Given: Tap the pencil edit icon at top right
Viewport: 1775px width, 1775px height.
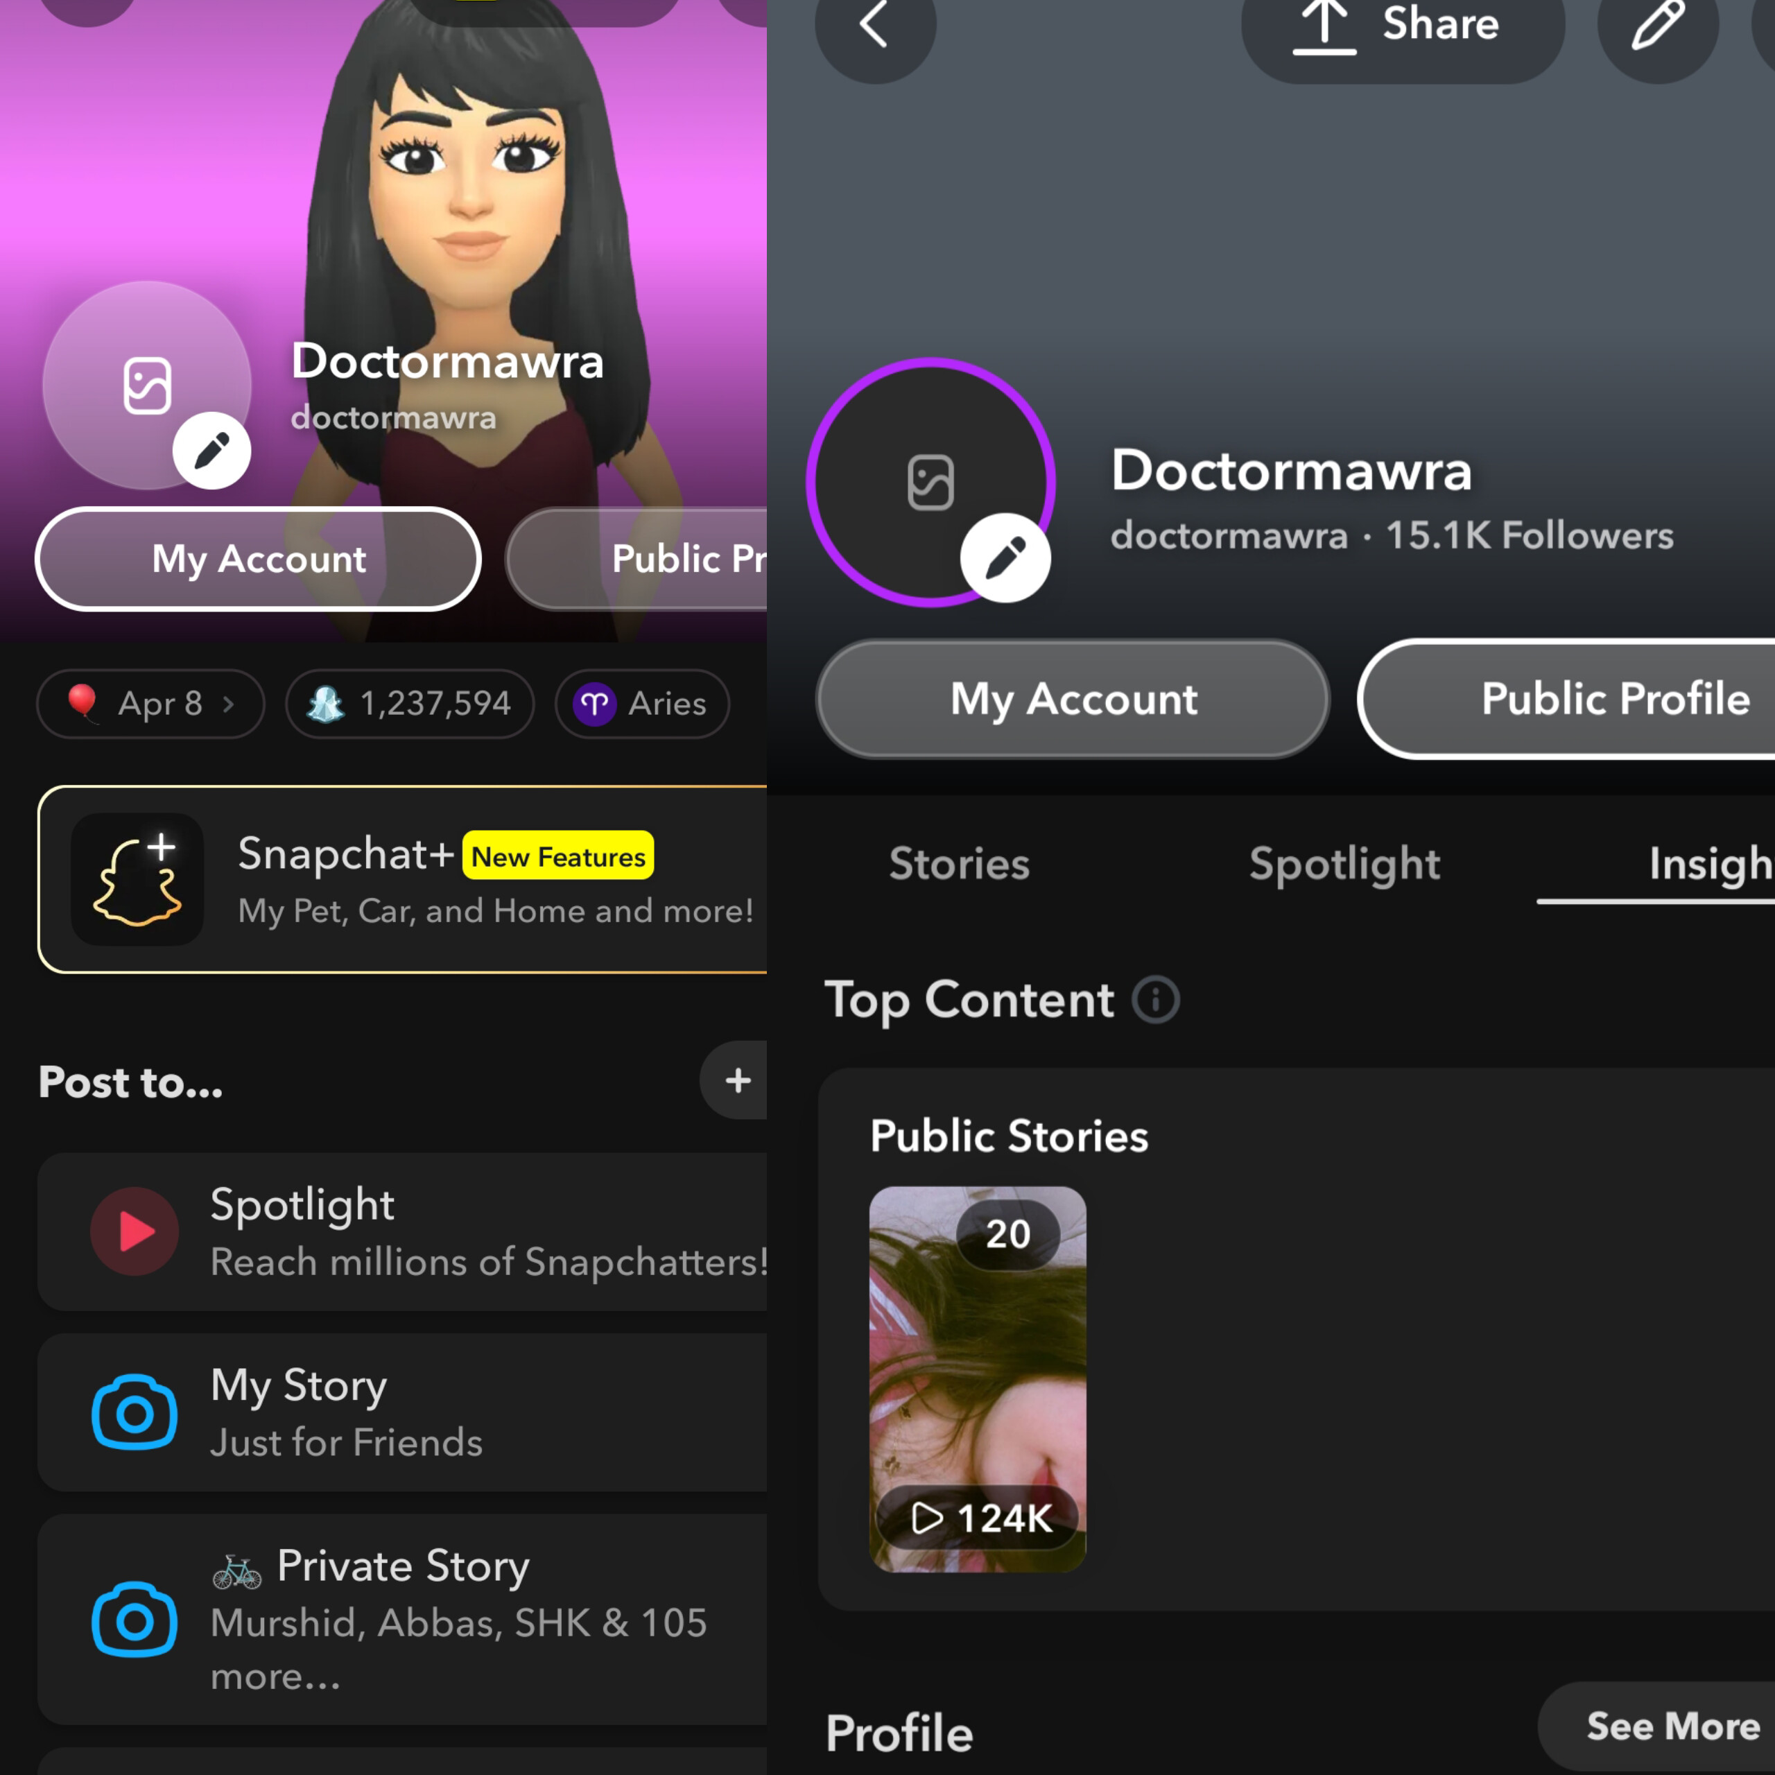Looking at the screenshot, I should pos(1657,26).
